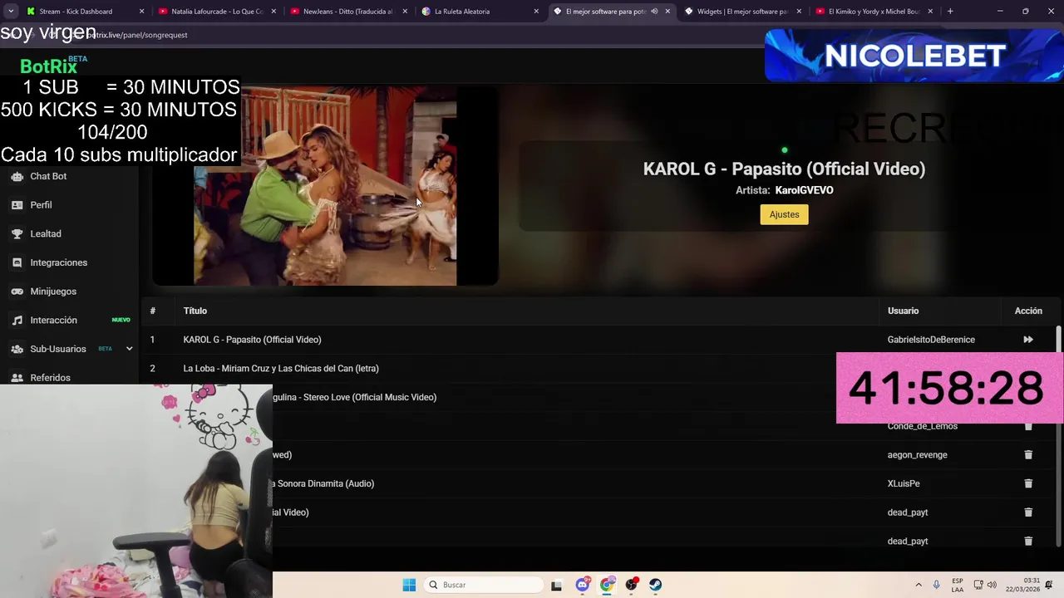Click user XLuisPe
The height and width of the screenshot is (598, 1064).
click(904, 483)
